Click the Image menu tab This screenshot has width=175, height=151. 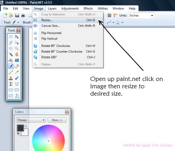38,9
